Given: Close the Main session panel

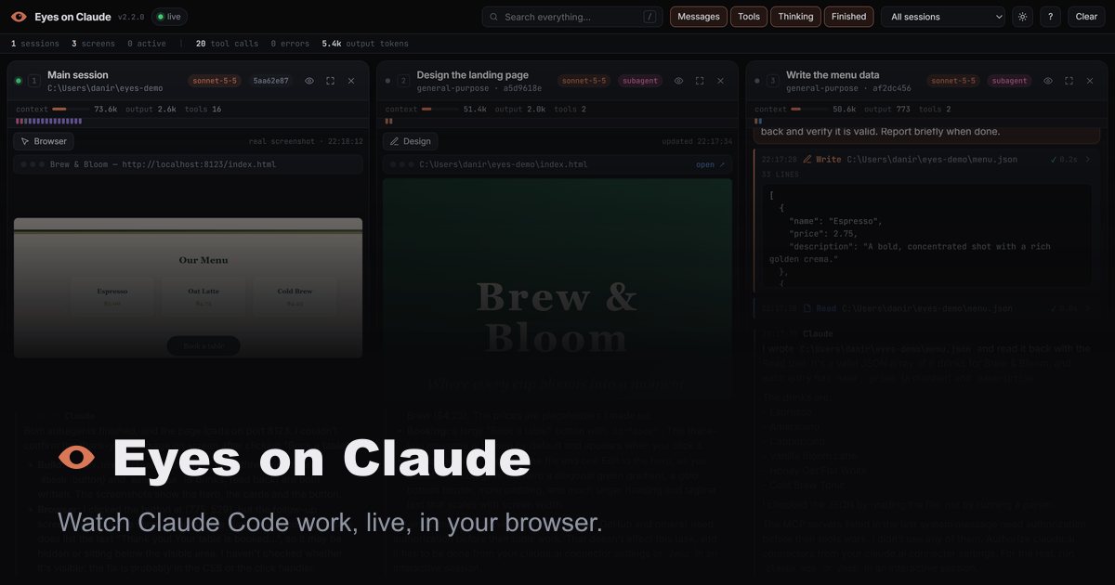Looking at the screenshot, I should (x=351, y=81).
